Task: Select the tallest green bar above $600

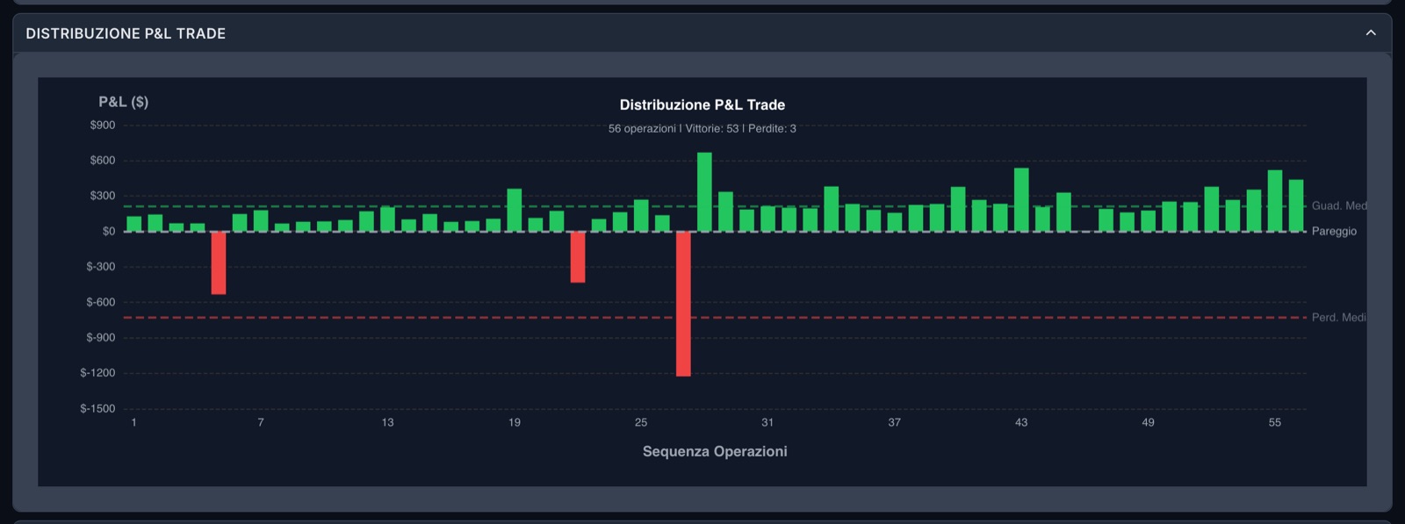Action: pyautogui.click(x=704, y=192)
